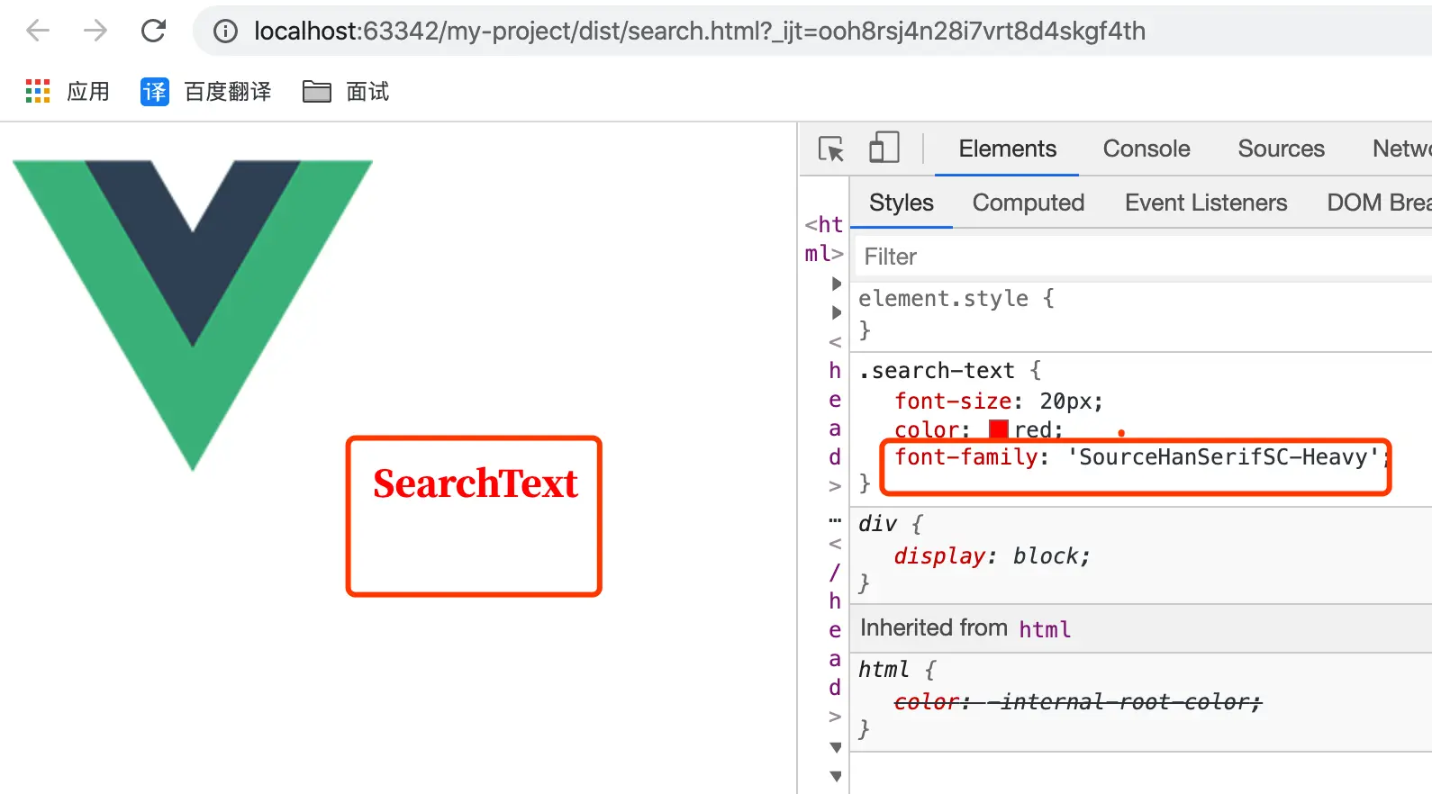Open the 应用 apps grid shortcut
This screenshot has height=794, width=1432.
(x=68, y=91)
